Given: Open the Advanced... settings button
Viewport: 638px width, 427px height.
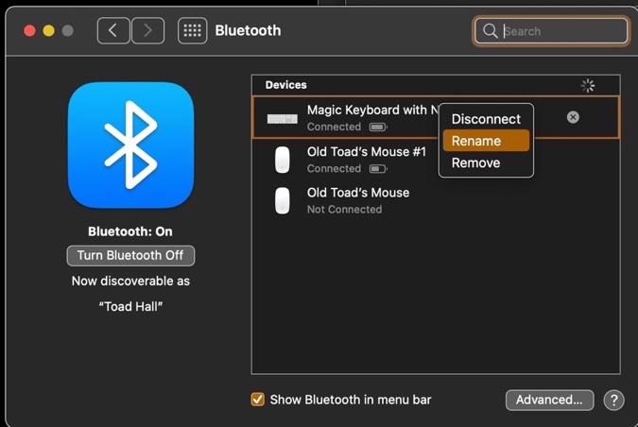Looking at the screenshot, I should click(549, 401).
